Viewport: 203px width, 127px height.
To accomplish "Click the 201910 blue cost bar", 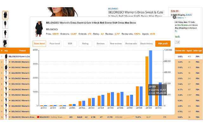I will [160, 94].
